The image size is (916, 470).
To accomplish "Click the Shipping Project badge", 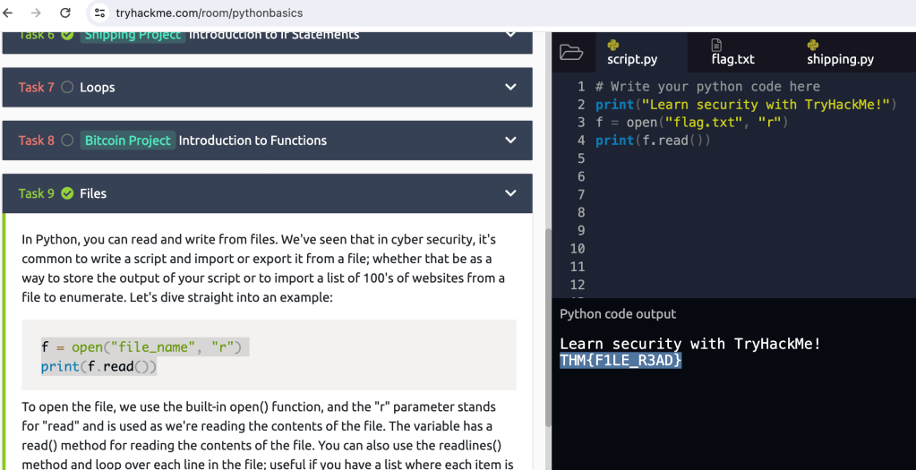I will 133,35.
